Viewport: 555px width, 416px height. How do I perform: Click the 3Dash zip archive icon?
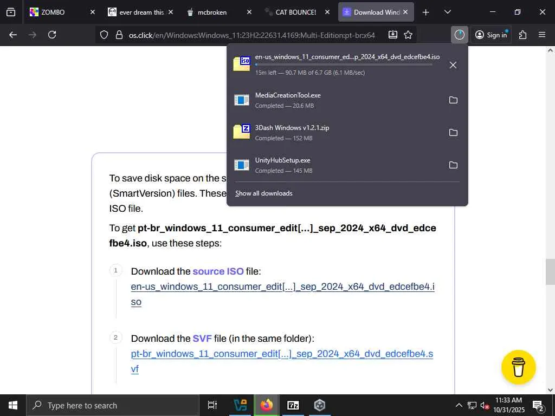pos(241,132)
